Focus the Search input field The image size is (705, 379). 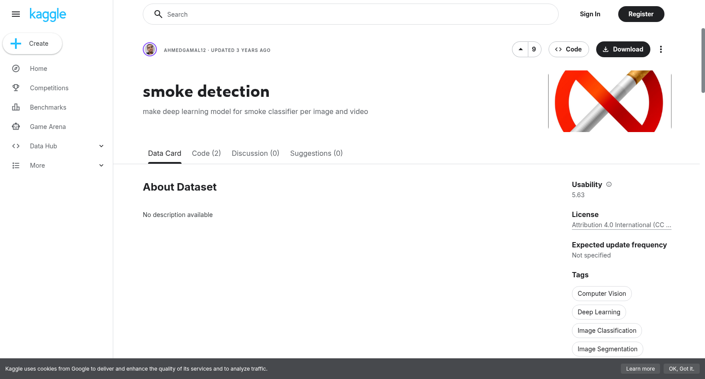coord(351,14)
